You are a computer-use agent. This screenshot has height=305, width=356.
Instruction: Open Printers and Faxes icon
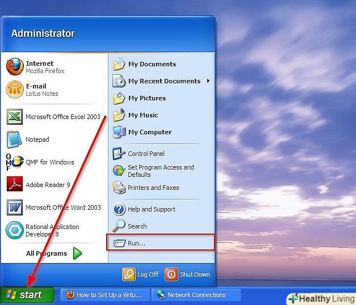(119, 188)
